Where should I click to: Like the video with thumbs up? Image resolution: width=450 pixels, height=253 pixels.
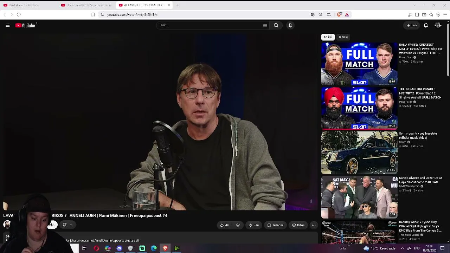pyautogui.click(x=224, y=225)
